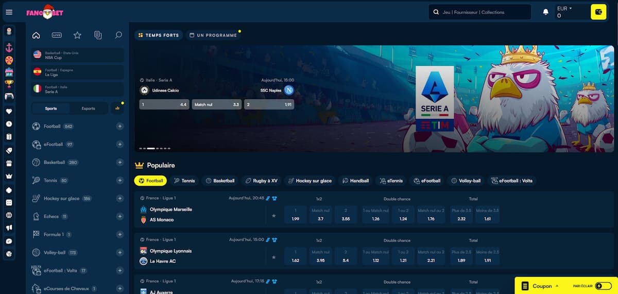Click the clipboard icon in left rail
Image resolution: width=618 pixels, height=294 pixels.
click(x=9, y=137)
